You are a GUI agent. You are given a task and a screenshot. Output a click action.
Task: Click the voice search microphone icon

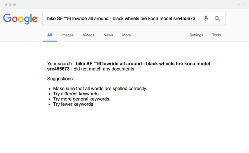pyautogui.click(x=206, y=19)
